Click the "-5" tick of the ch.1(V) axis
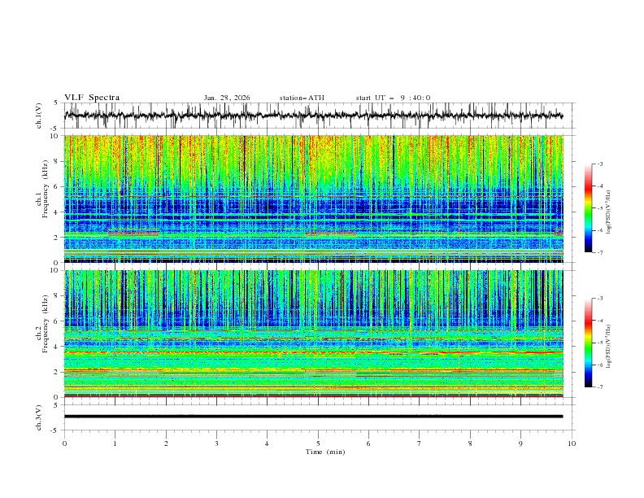 [55, 129]
